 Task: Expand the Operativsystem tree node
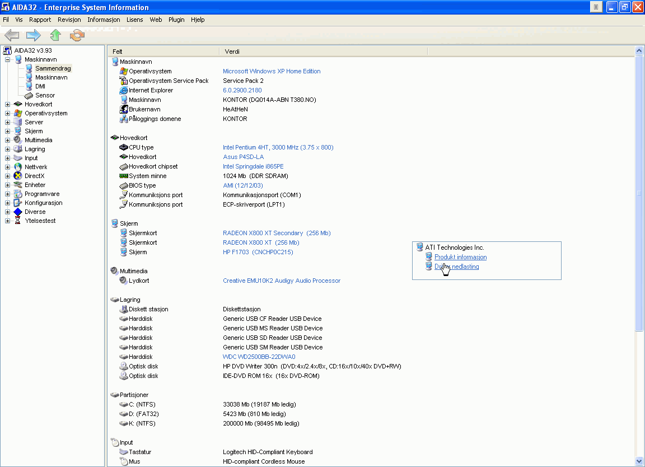pos(7,114)
